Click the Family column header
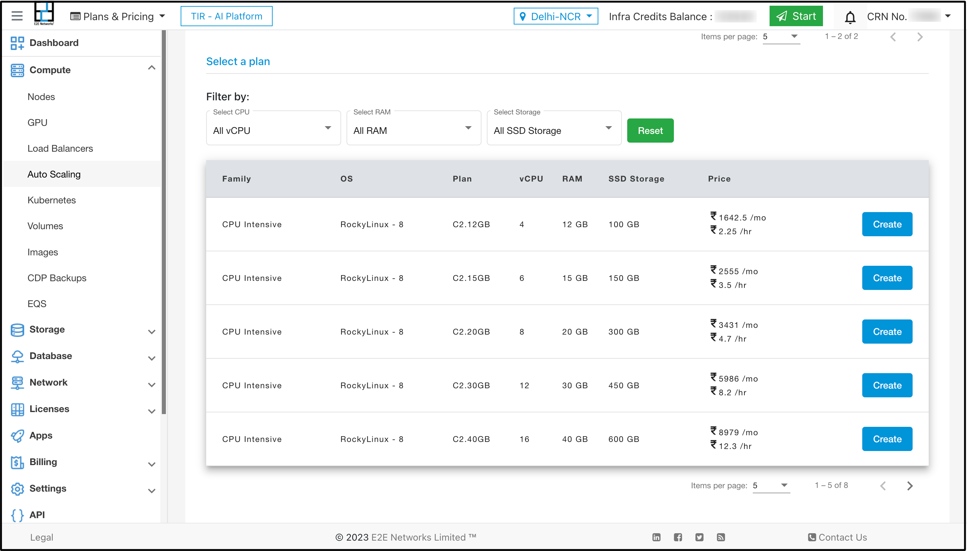This screenshot has width=967, height=551. point(236,179)
